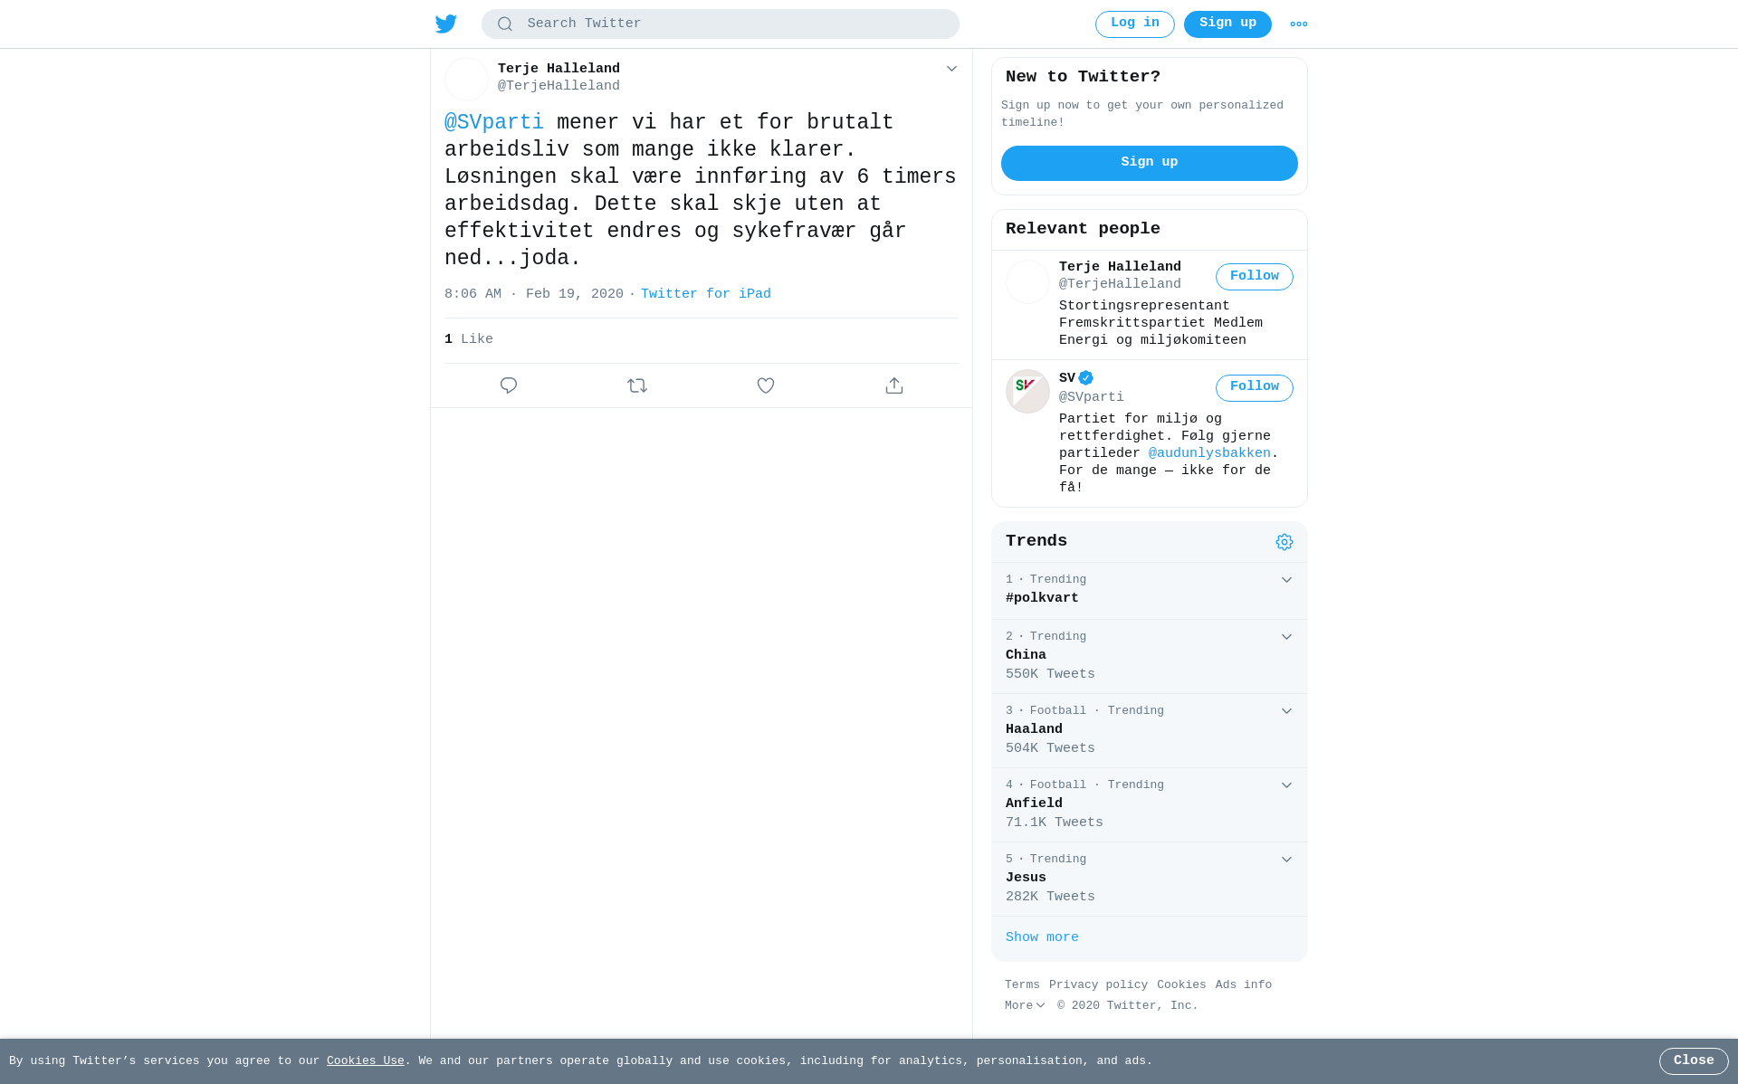Open the Ads info footer link
The height and width of the screenshot is (1084, 1738).
coord(1244,984)
